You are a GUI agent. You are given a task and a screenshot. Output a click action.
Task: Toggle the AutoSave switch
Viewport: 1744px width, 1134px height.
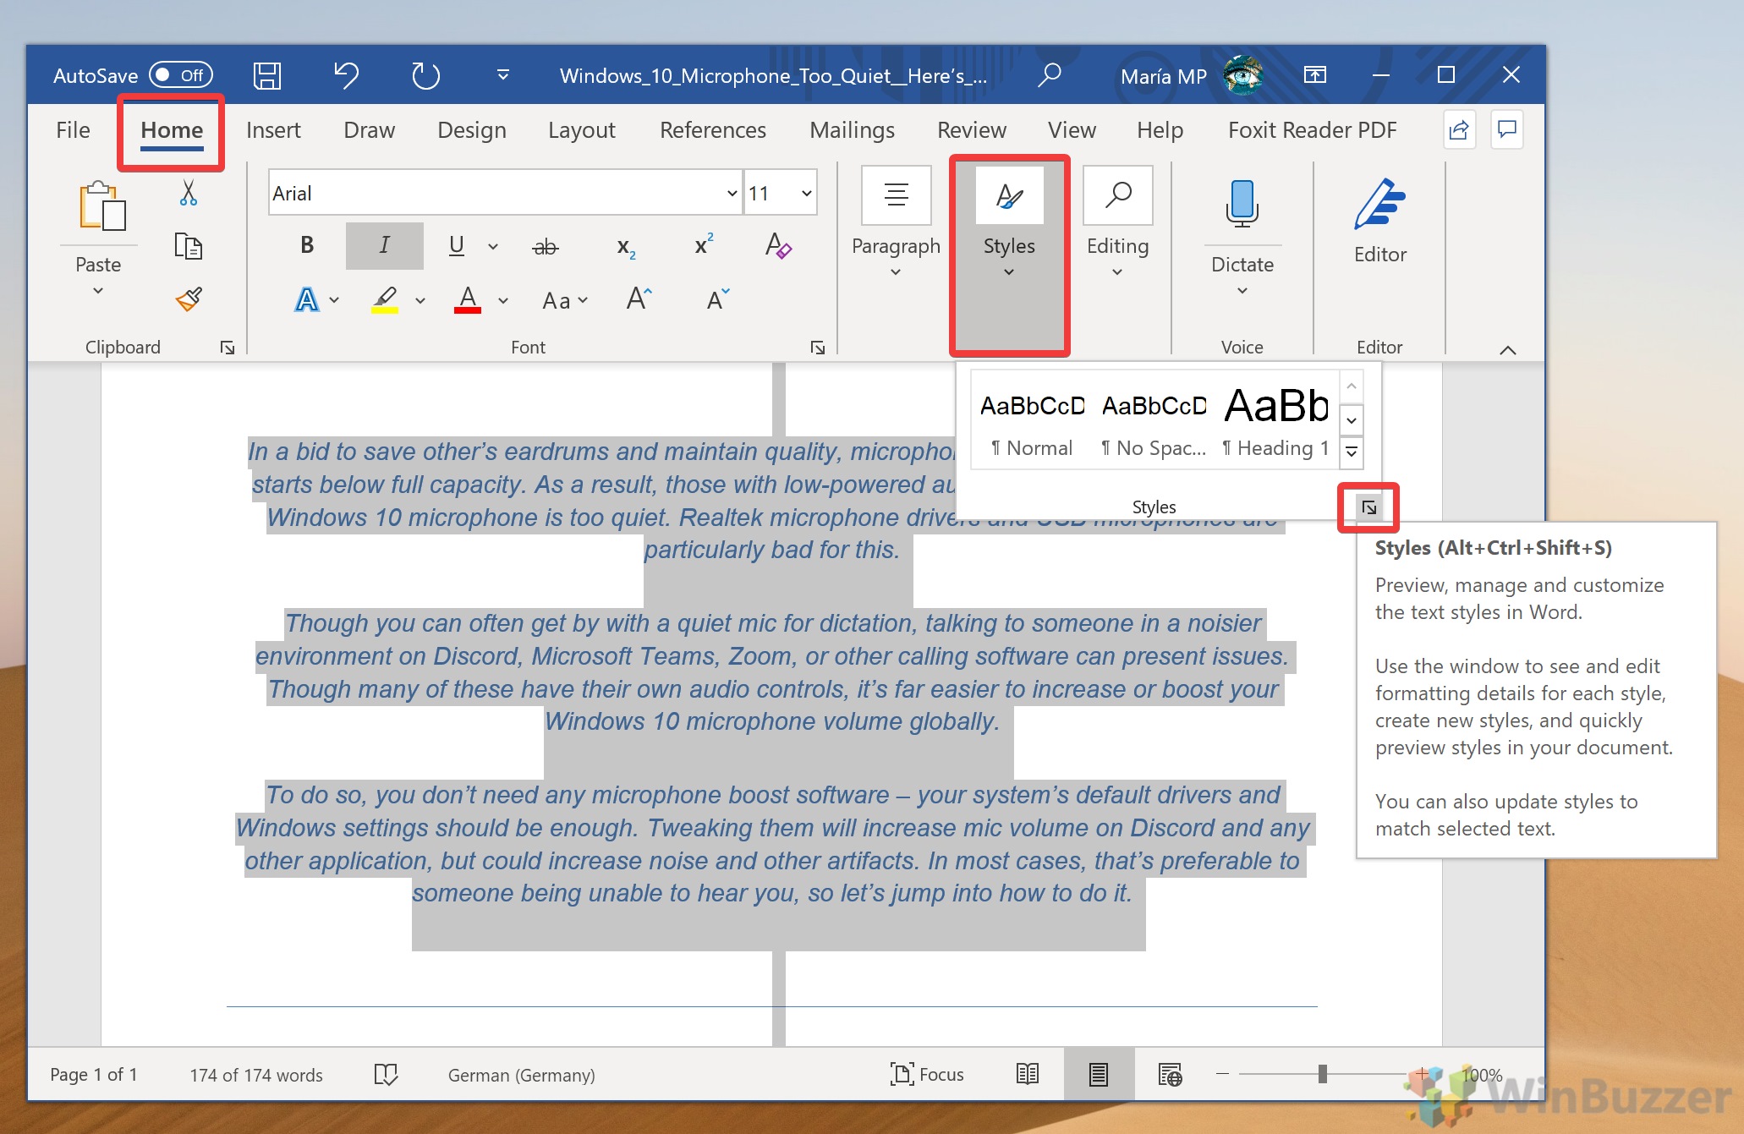pyautogui.click(x=180, y=75)
